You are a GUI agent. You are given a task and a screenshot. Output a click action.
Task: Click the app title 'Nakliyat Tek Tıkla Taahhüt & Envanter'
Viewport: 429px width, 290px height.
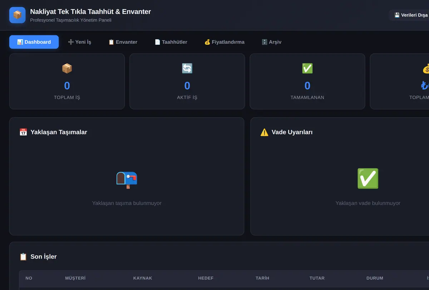(90, 11)
